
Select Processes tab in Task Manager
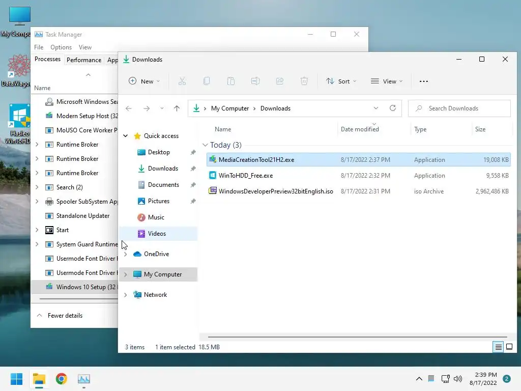coord(47,59)
